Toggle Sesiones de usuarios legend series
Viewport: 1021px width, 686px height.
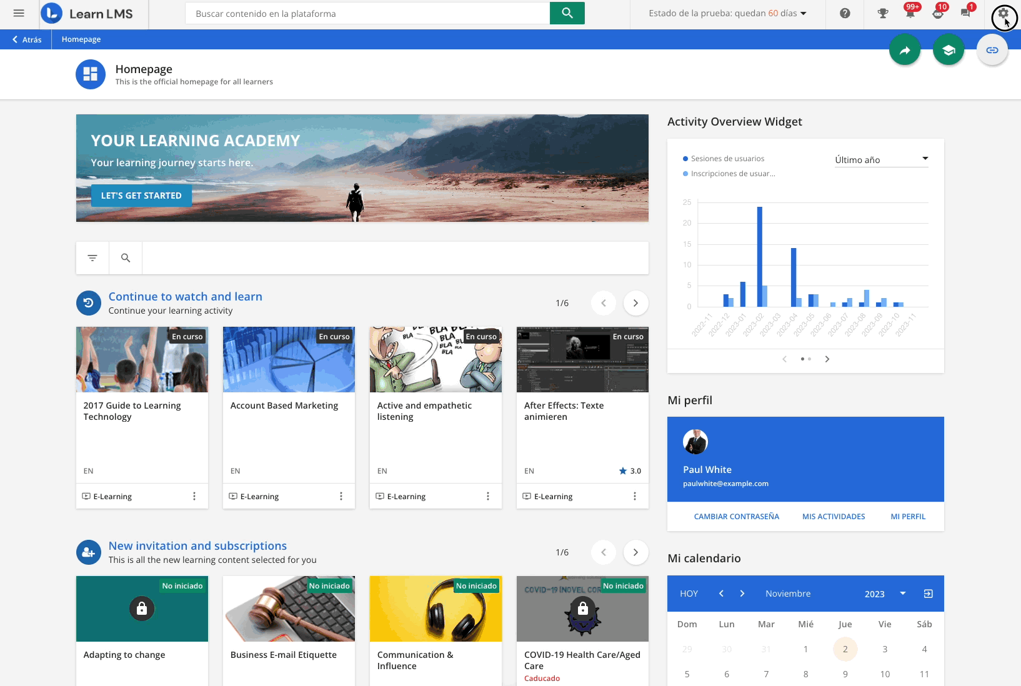click(724, 159)
